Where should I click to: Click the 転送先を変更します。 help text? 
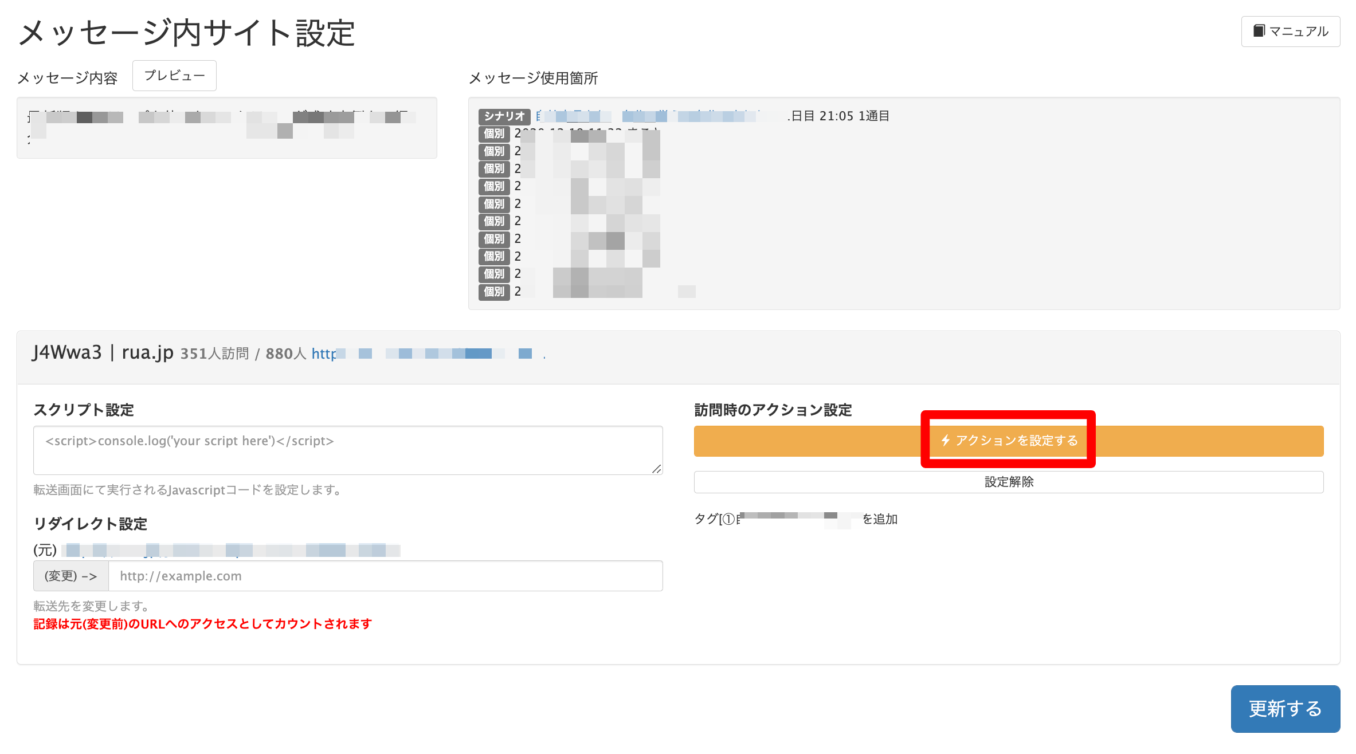pos(91,606)
